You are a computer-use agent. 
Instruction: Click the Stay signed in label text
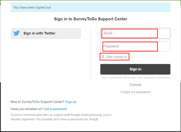(x=116, y=57)
